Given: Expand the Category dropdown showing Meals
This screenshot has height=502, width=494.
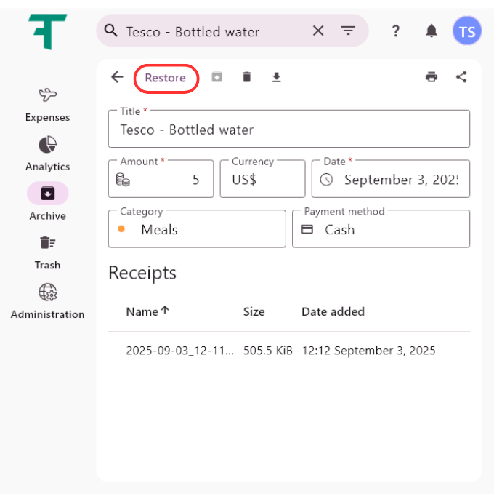Looking at the screenshot, I should click(x=197, y=229).
